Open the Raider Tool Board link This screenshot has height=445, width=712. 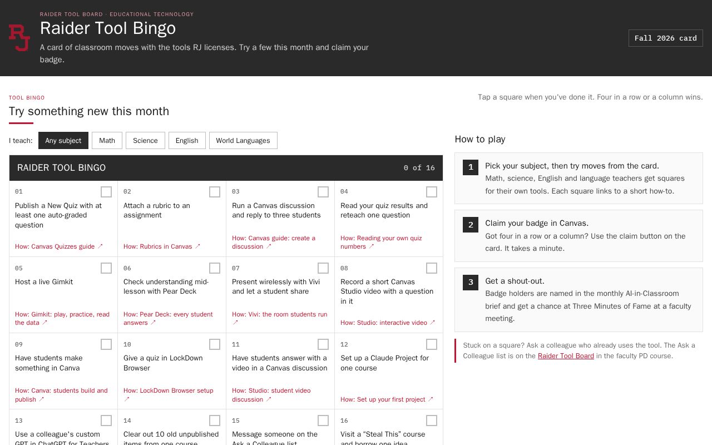[x=566, y=356]
